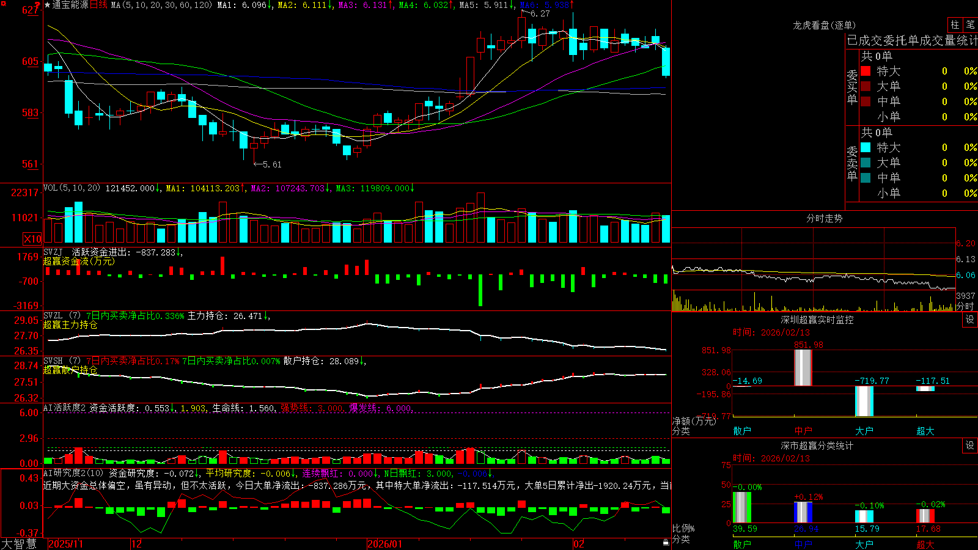The height and width of the screenshot is (550, 978).
Task: Click the -719.77 大户 net outflow bar
Action: (864, 402)
